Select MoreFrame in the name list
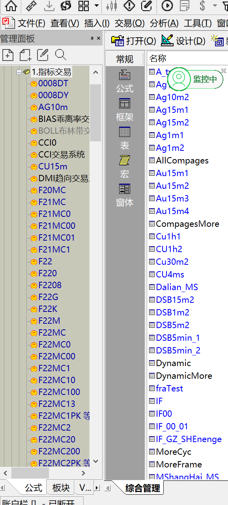Image resolution: width=228 pixels, height=505 pixels. [179, 464]
